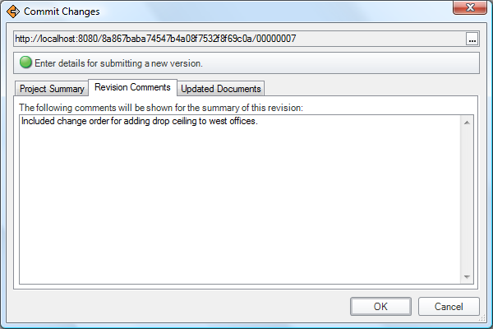
Task: Select the Revision Comments tab
Action: (132, 87)
